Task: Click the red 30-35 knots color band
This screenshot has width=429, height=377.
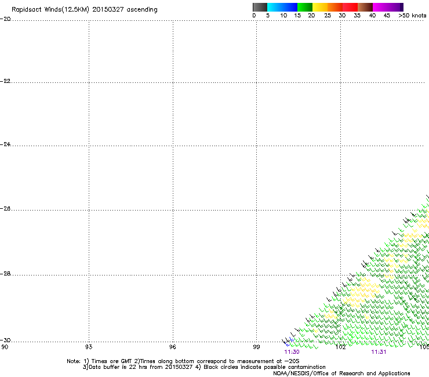Action: (350, 7)
